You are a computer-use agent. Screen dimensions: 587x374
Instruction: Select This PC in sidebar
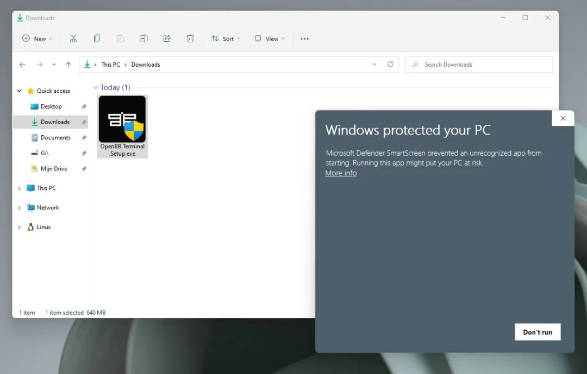click(46, 188)
